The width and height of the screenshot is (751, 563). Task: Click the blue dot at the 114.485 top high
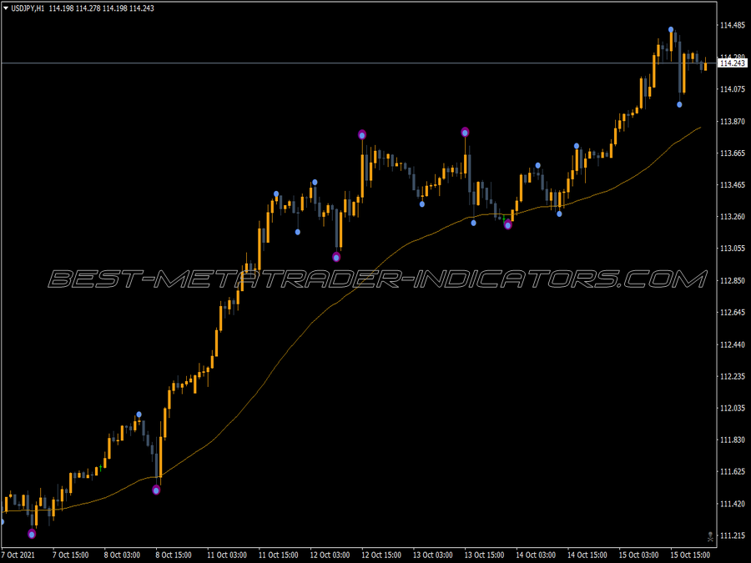coord(671,30)
